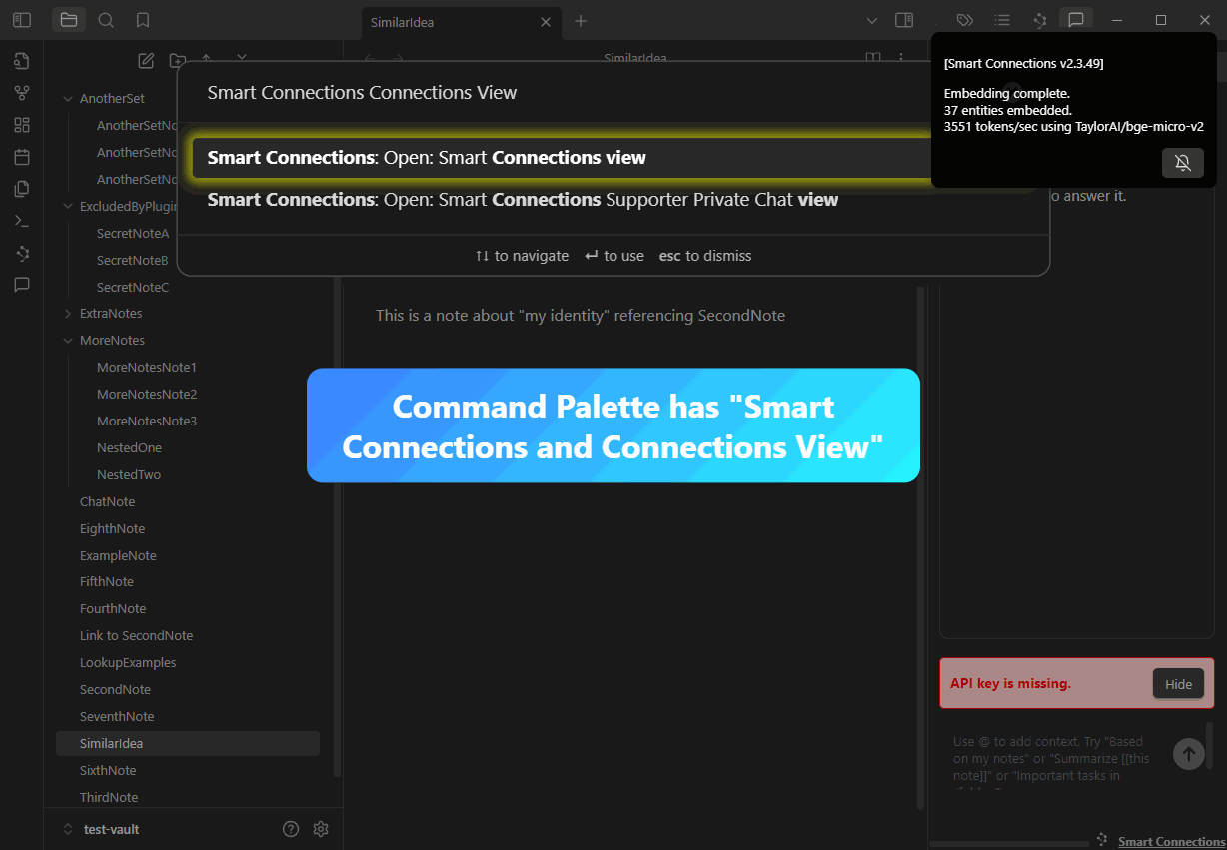The height and width of the screenshot is (850, 1227).
Task: Open the ExampleNote file
Action: (118, 556)
